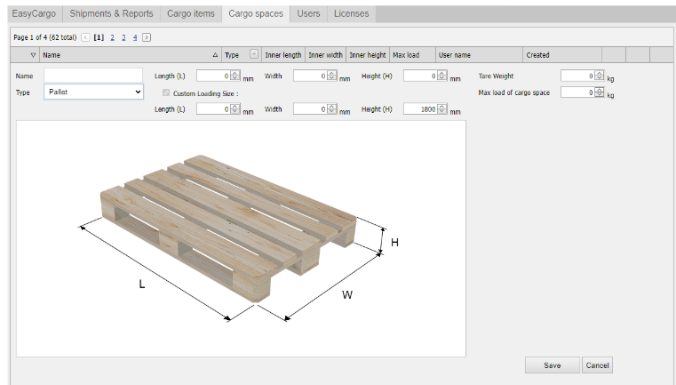Switch to the Shipments & Reports tab
Viewport: 676px width, 385px height.
pos(110,13)
